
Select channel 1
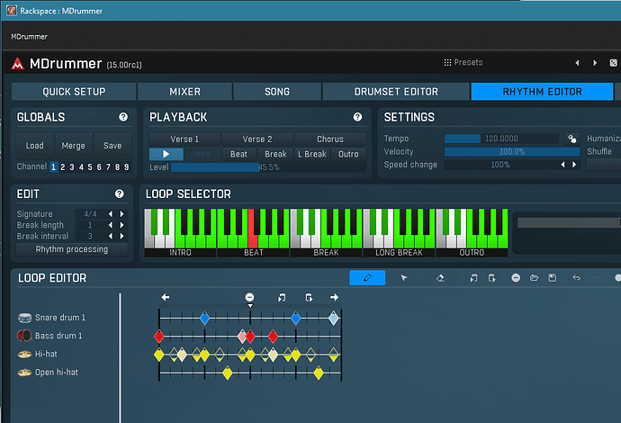click(x=53, y=166)
